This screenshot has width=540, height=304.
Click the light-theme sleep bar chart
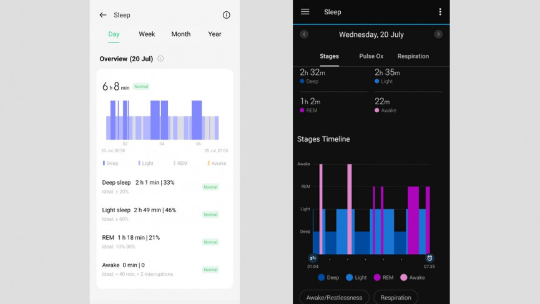click(x=162, y=120)
